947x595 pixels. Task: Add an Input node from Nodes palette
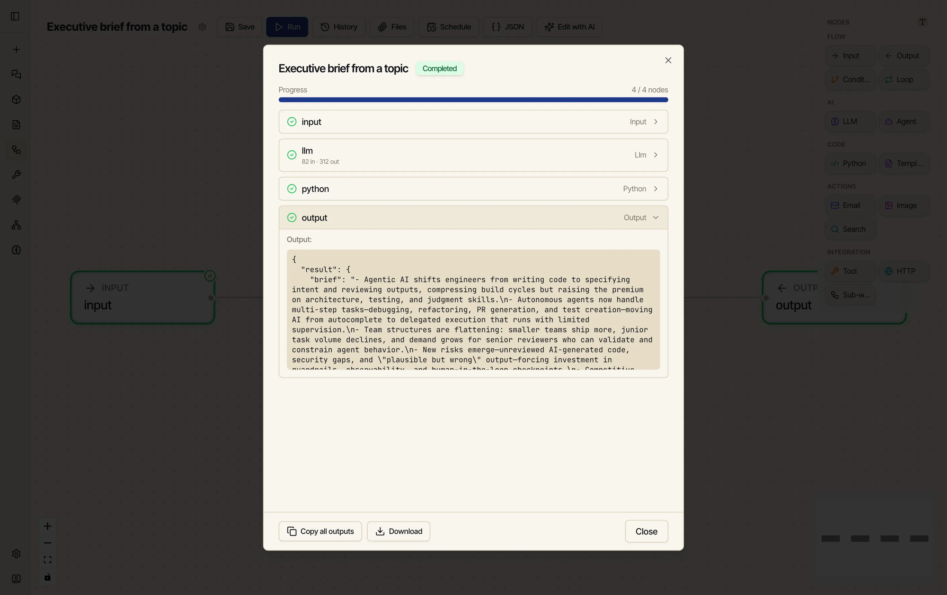(x=850, y=56)
